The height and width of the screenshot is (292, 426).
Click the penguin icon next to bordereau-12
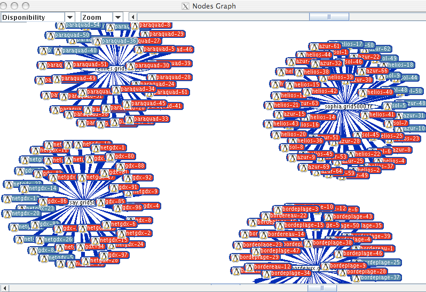[249, 266]
